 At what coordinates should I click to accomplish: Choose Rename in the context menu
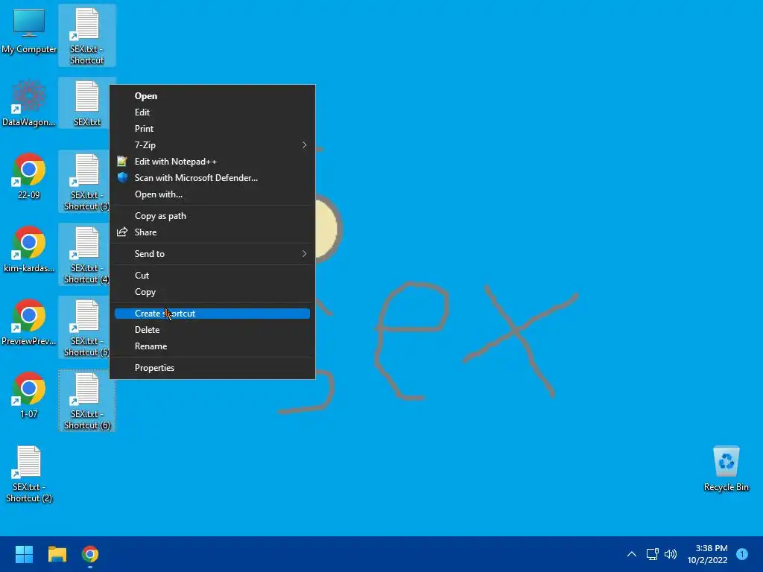[212, 346]
